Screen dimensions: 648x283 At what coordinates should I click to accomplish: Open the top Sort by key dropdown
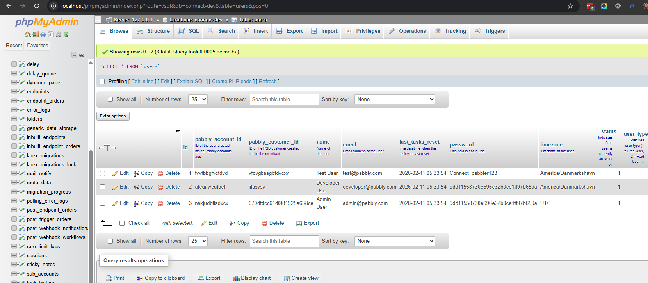[395, 100]
